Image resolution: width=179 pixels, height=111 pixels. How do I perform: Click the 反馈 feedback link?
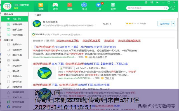(51, 41)
